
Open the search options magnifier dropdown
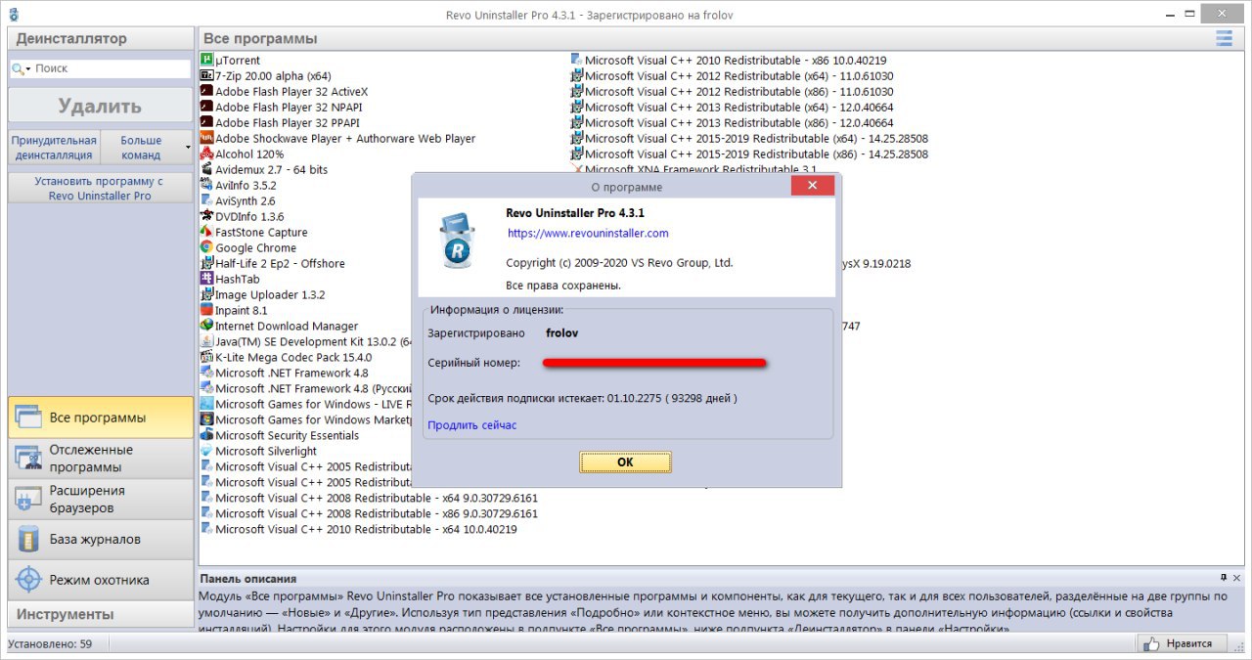coord(22,68)
